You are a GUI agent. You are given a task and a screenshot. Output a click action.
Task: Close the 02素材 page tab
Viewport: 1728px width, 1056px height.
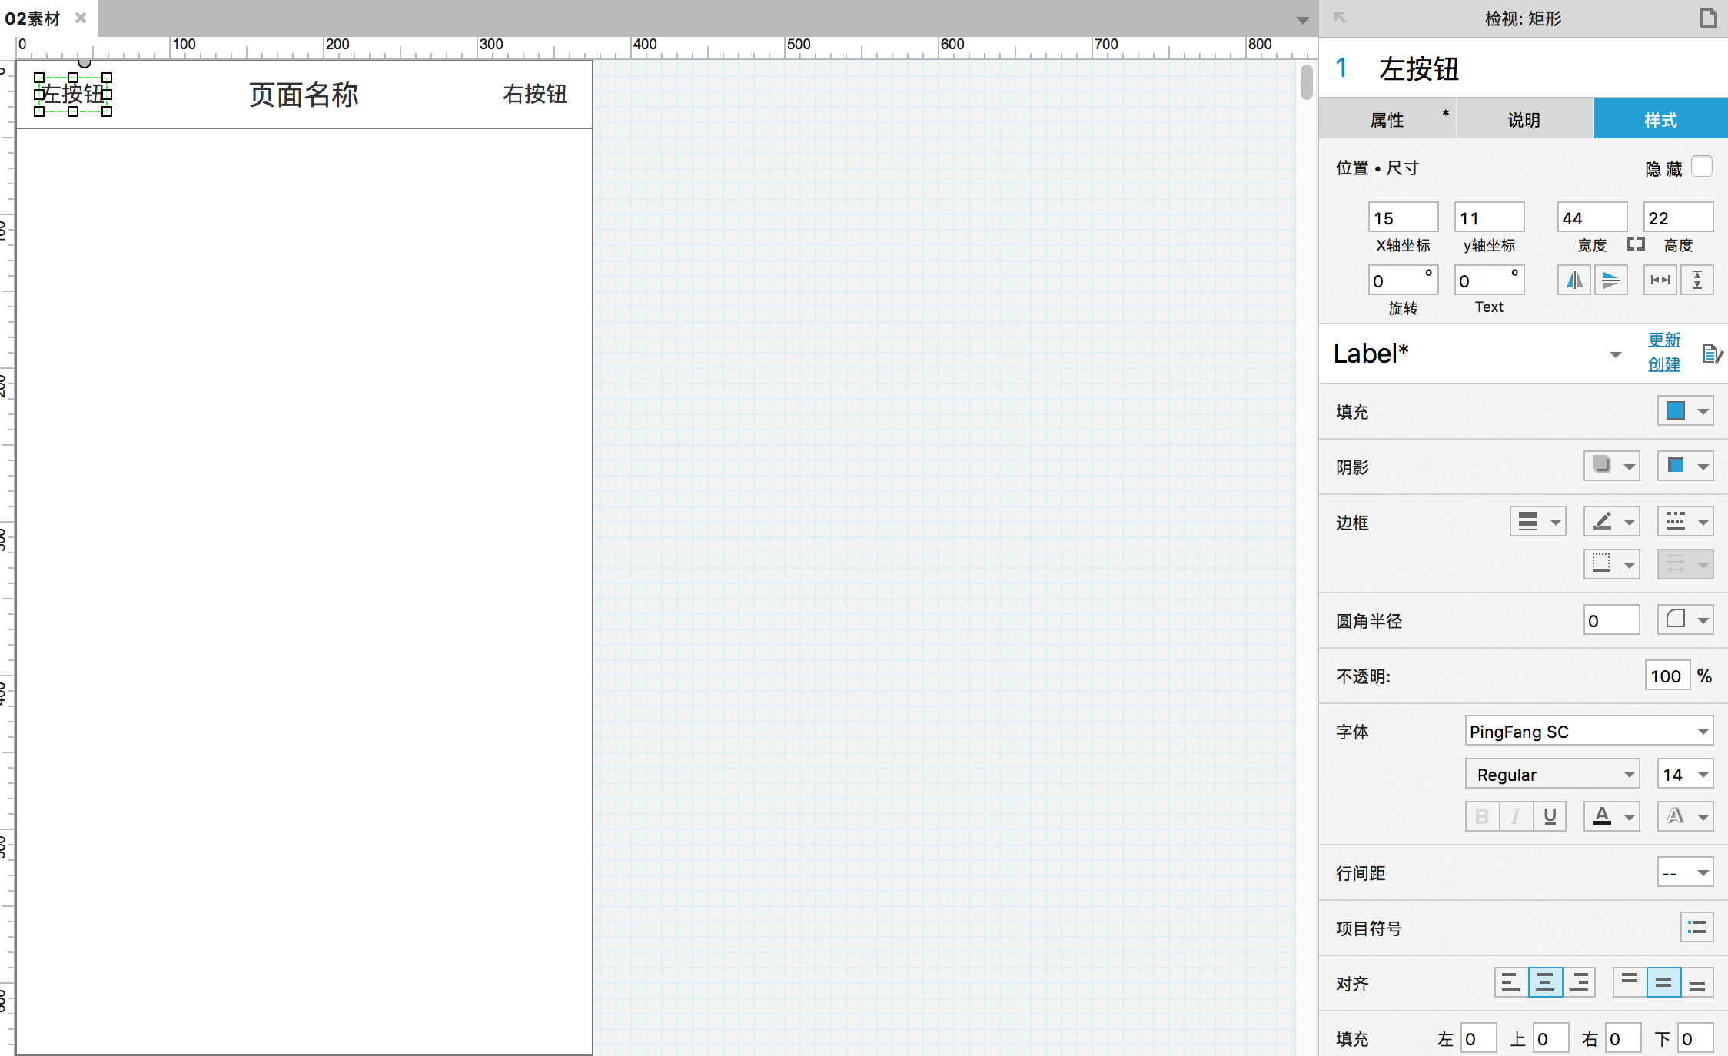(81, 18)
